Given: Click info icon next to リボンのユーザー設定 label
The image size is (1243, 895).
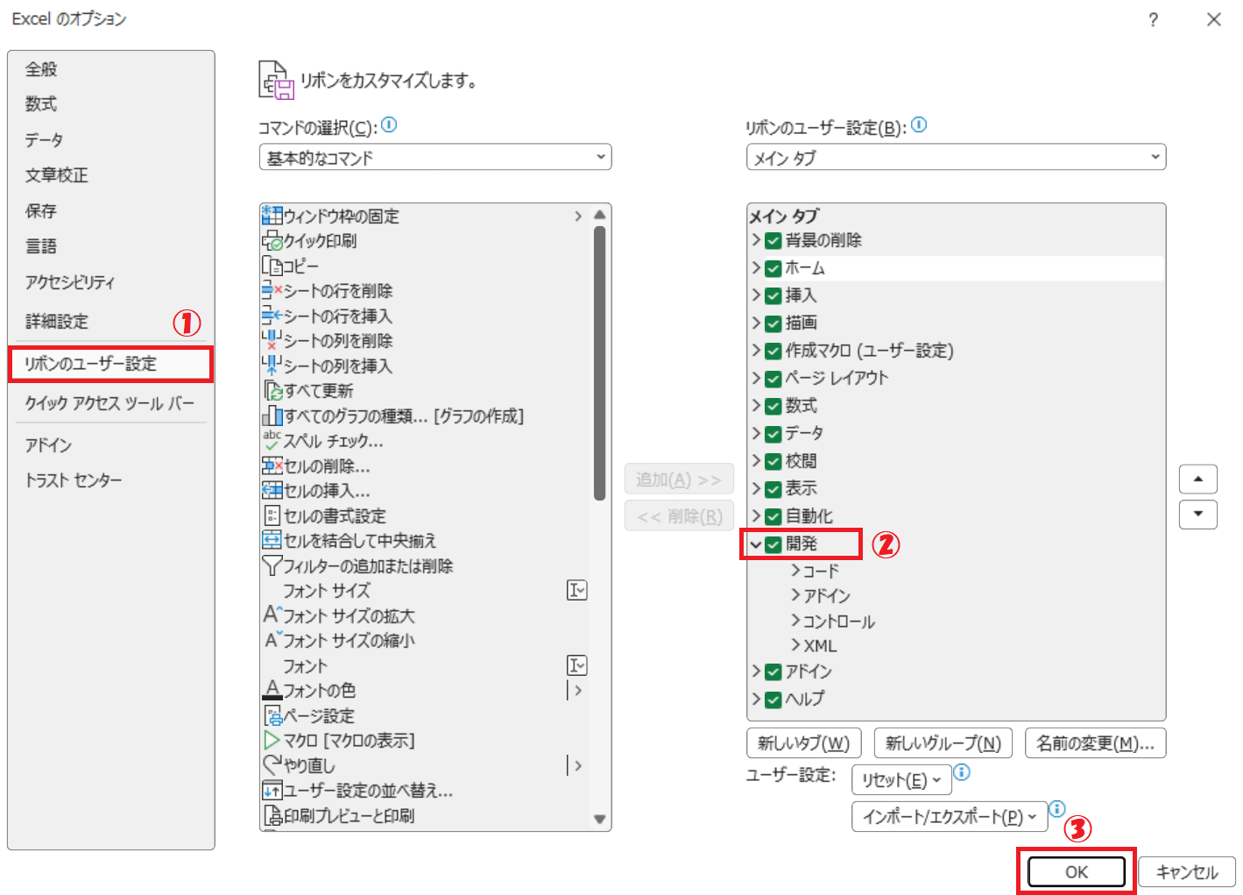Looking at the screenshot, I should (919, 125).
